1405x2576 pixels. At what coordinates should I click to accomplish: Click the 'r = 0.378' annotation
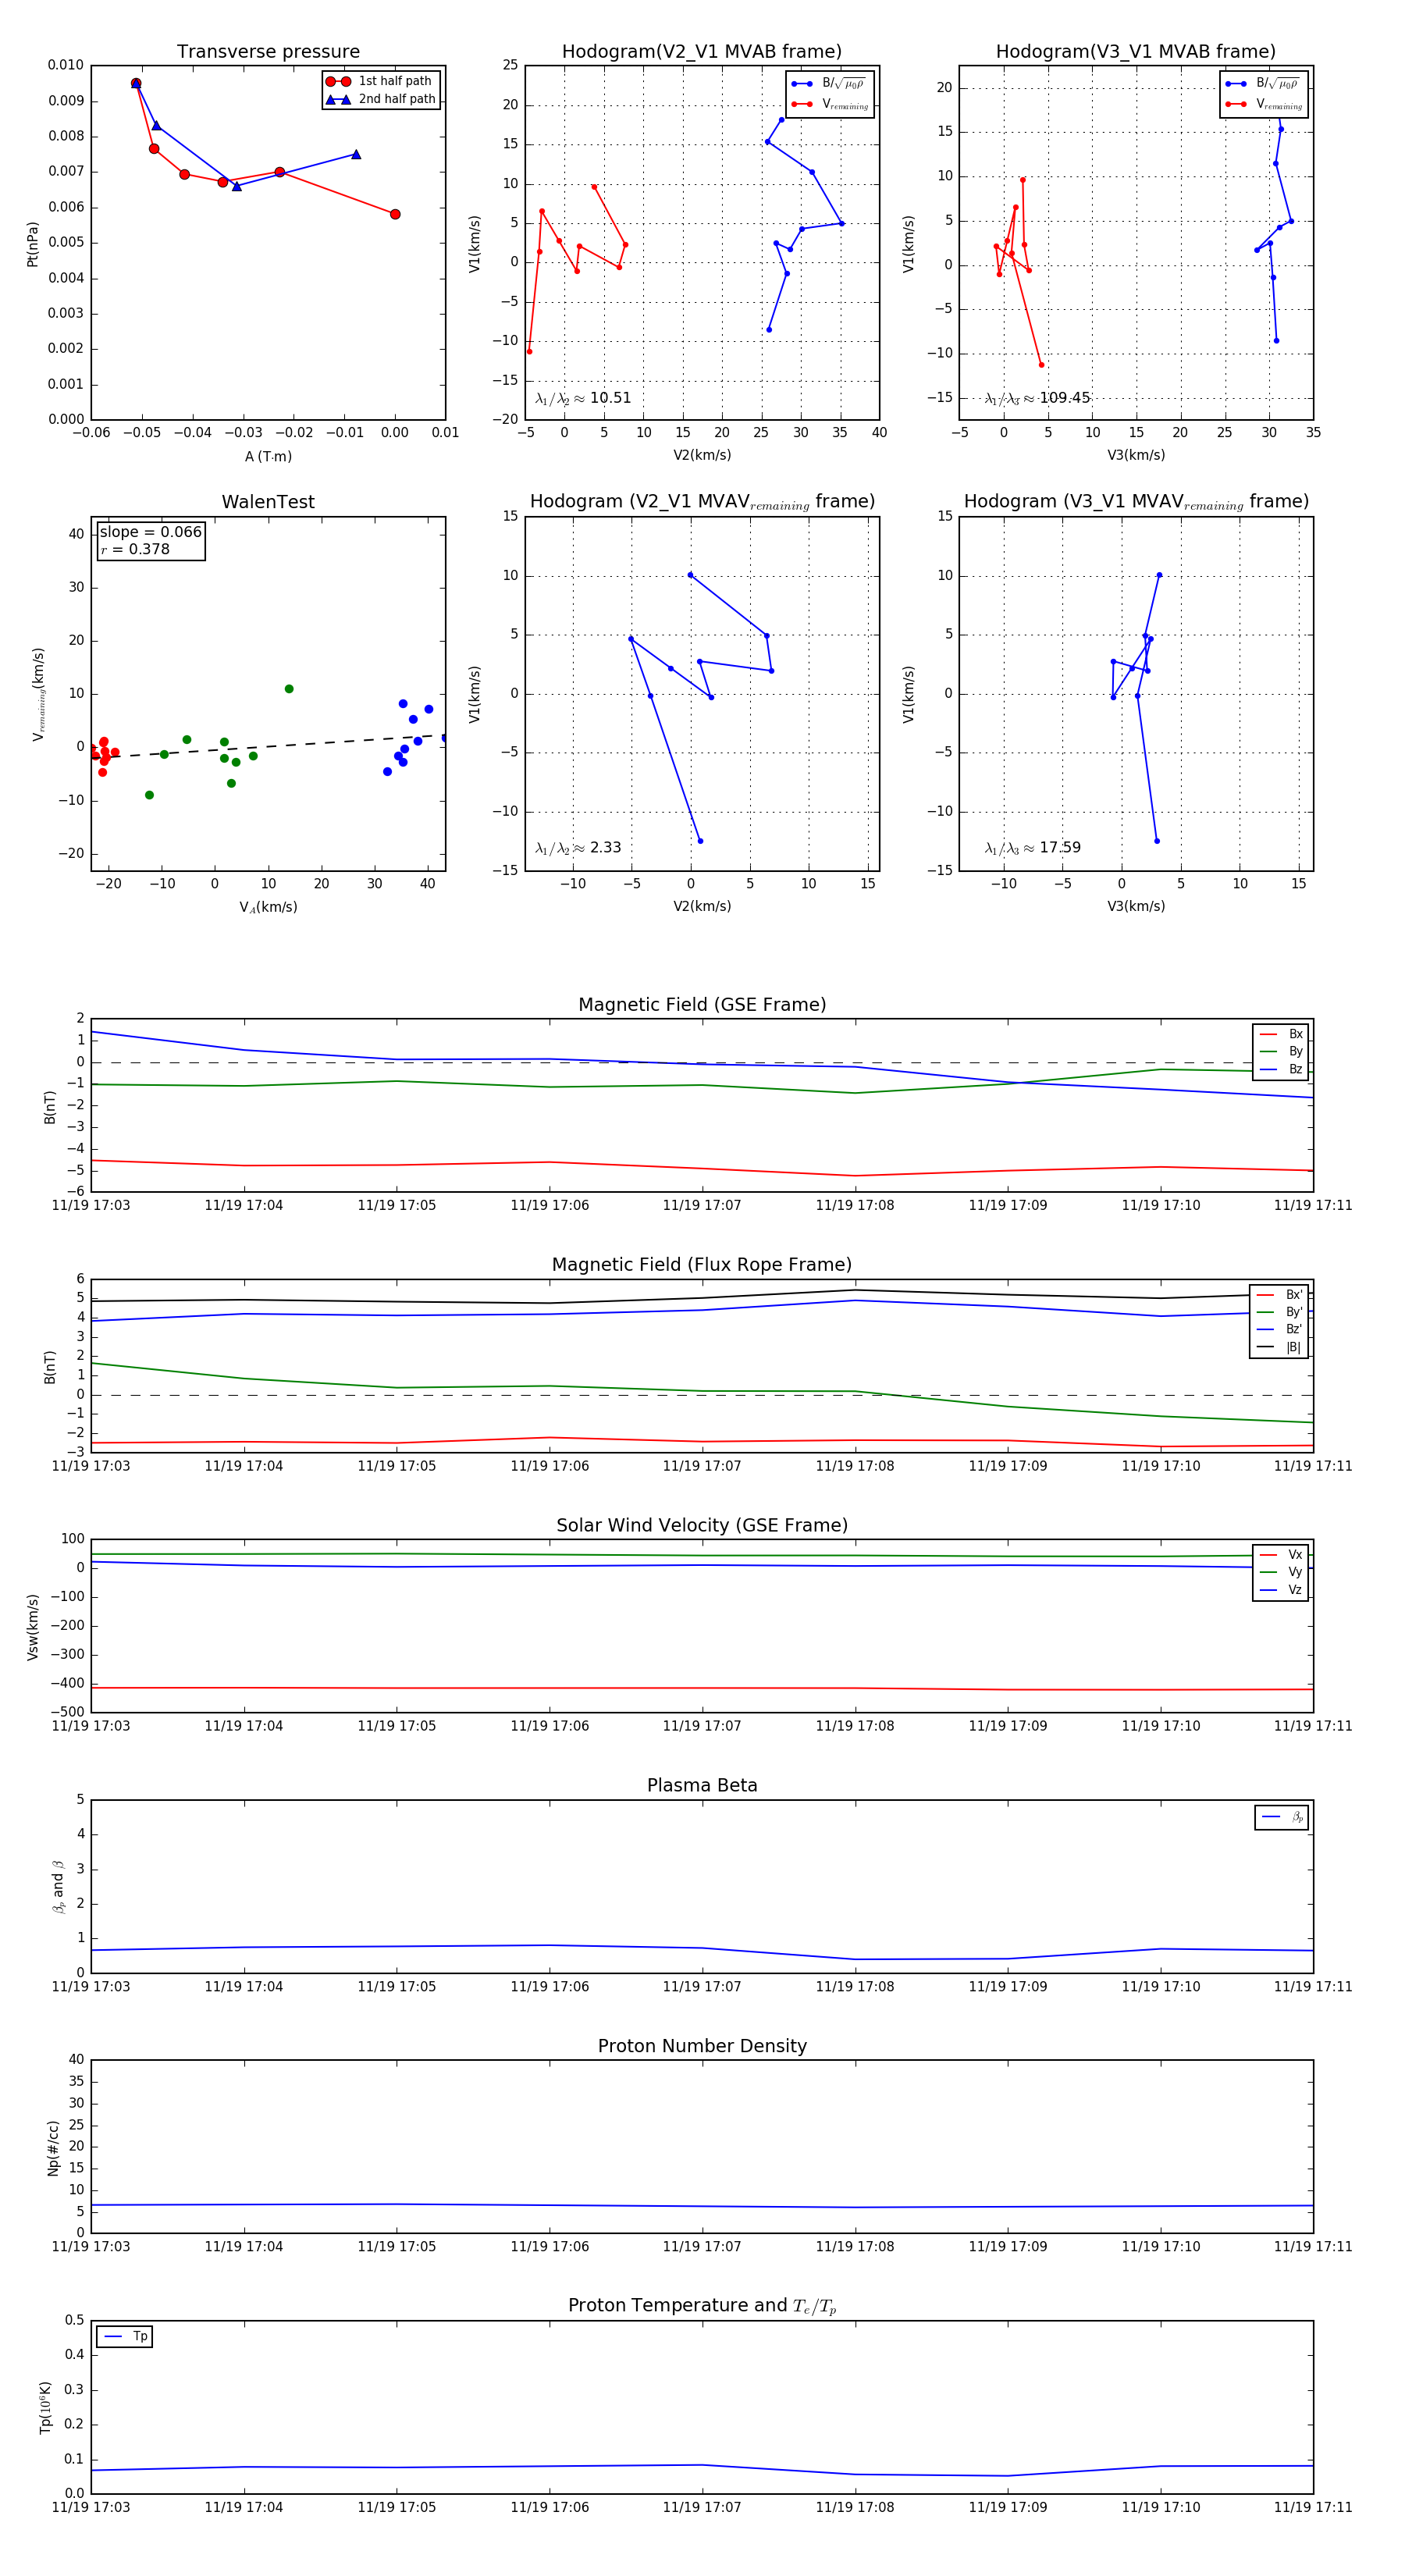click(135, 549)
